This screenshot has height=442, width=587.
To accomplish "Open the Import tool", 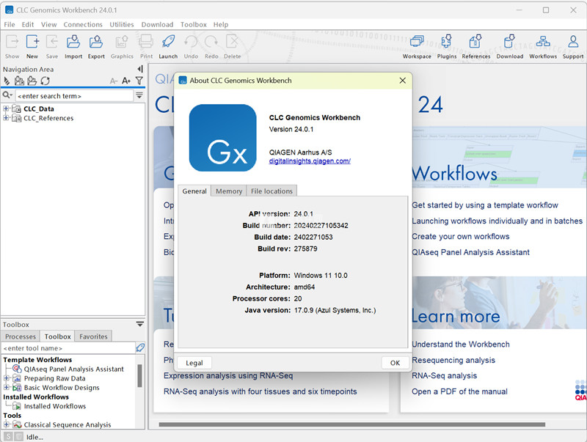I will coord(73,47).
